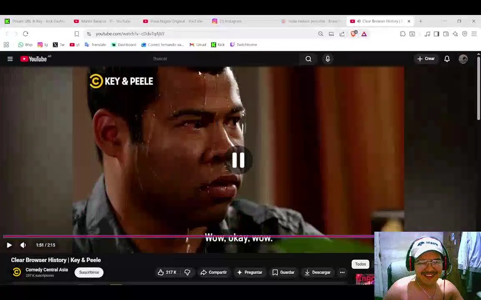The width and height of the screenshot is (481, 300).
Task: Open Brave Wallet icon
Action: tap(446, 34)
